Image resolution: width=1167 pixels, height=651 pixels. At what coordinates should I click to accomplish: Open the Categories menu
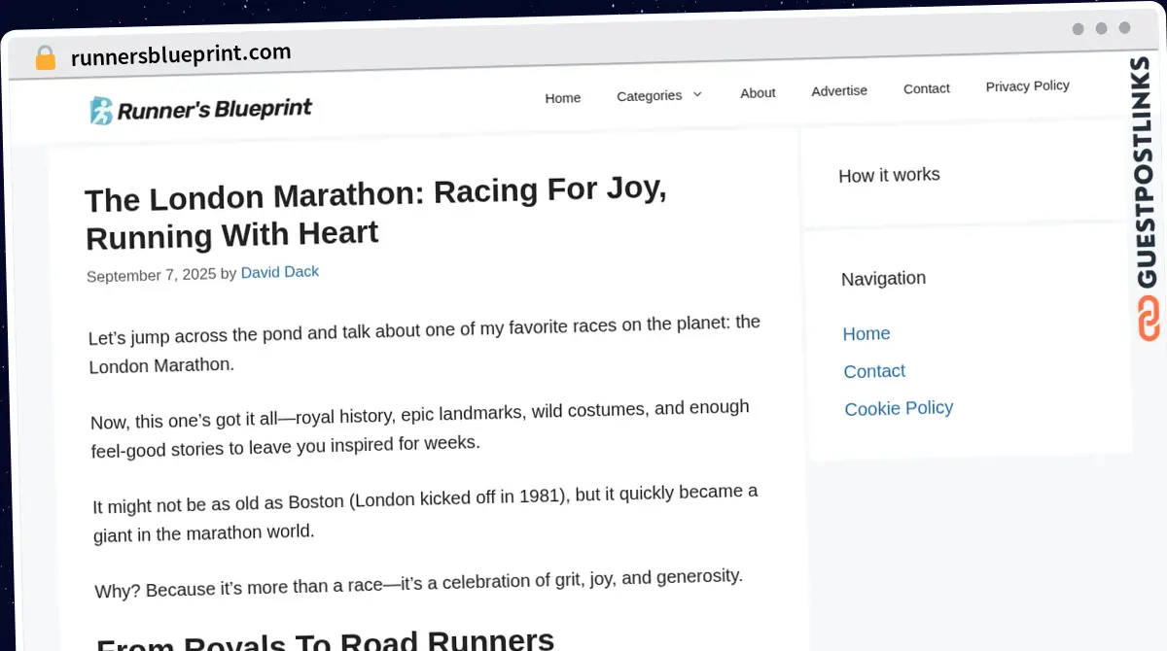coord(649,95)
